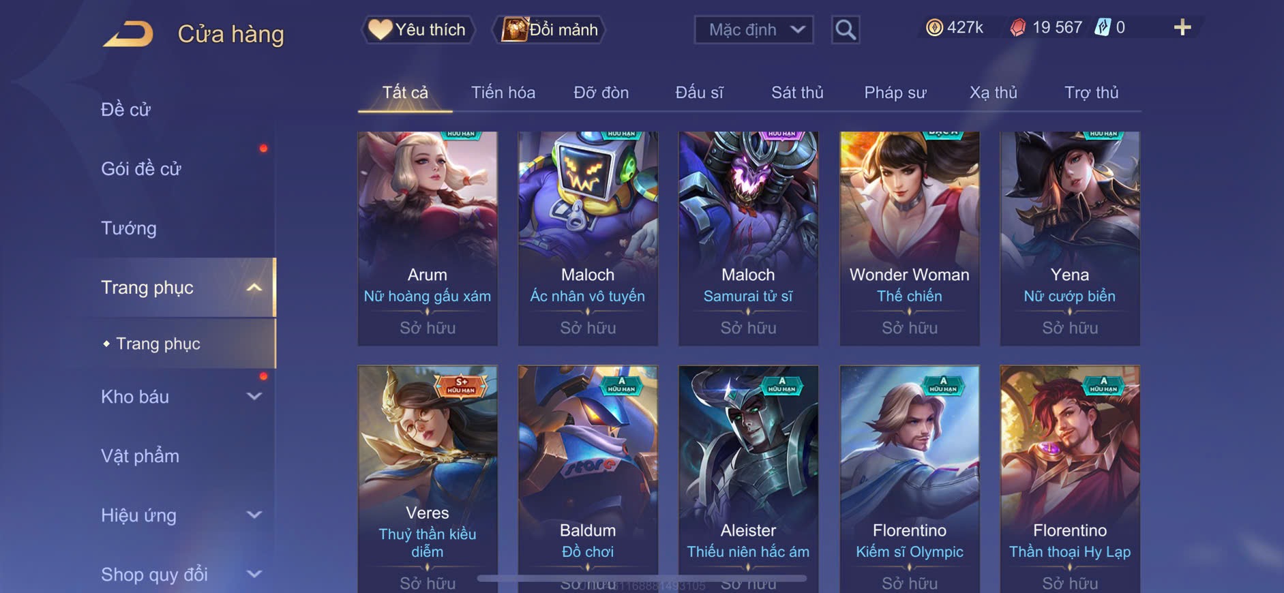Collapse the Trang phục menu section
The height and width of the screenshot is (593, 1284).
point(254,288)
